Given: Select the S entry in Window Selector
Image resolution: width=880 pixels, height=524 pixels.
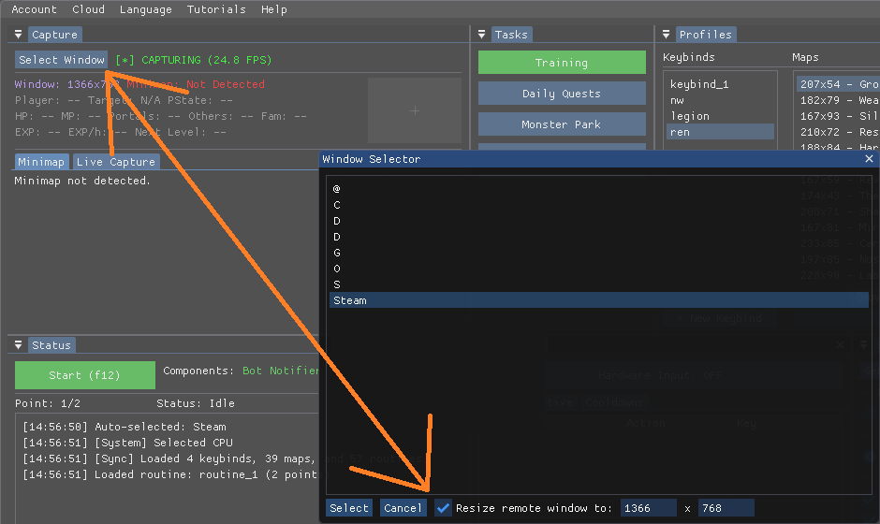Looking at the screenshot, I should [x=599, y=284].
